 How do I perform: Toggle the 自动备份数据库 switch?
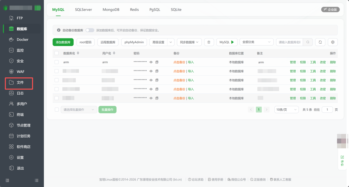pyautogui.click(x=90, y=30)
